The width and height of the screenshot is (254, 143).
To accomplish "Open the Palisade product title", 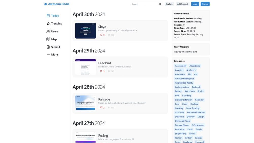I will [x=104, y=99].
